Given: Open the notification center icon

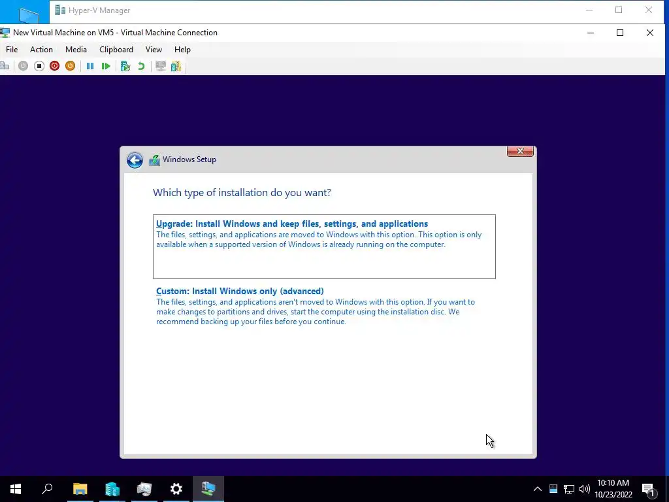Looking at the screenshot, I should [649, 489].
